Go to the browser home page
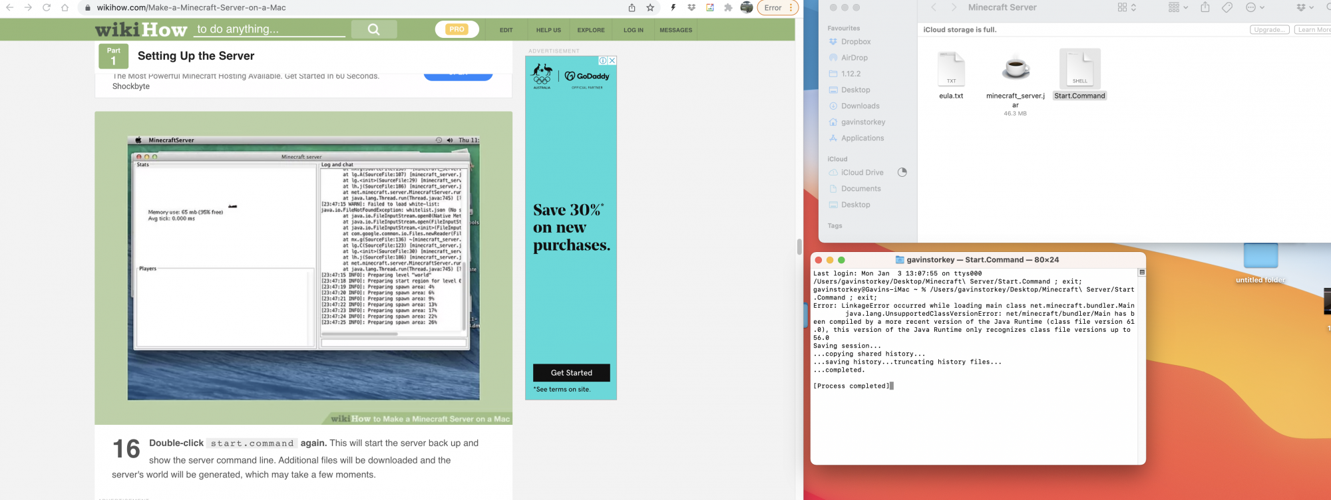 pyautogui.click(x=65, y=7)
